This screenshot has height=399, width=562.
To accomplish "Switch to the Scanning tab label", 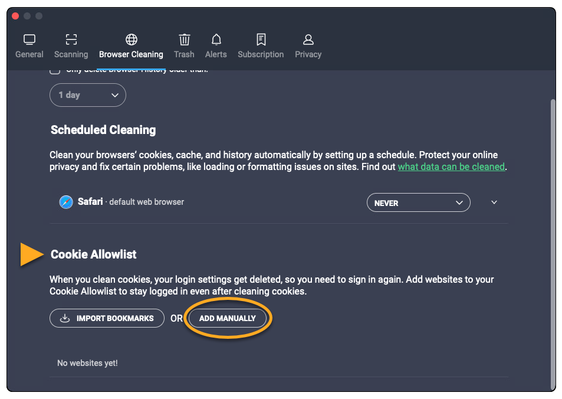I will click(71, 54).
